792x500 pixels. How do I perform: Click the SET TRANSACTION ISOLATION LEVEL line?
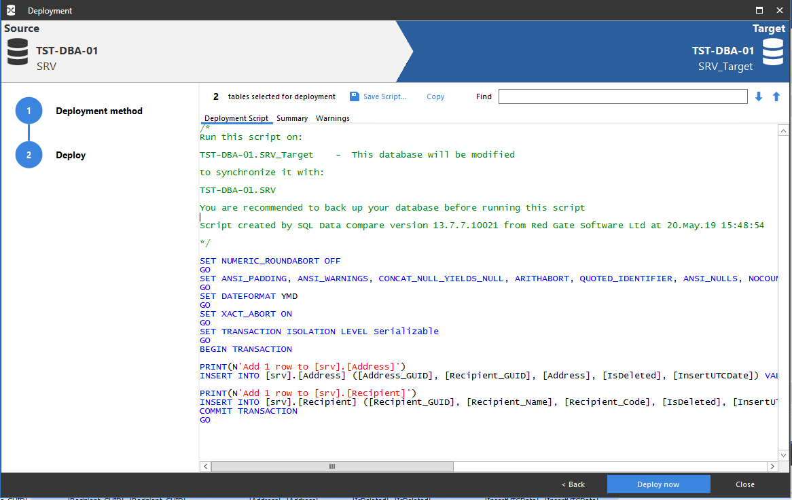point(319,332)
